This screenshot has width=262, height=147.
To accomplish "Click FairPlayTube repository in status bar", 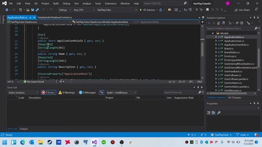I will tap(221, 135).
